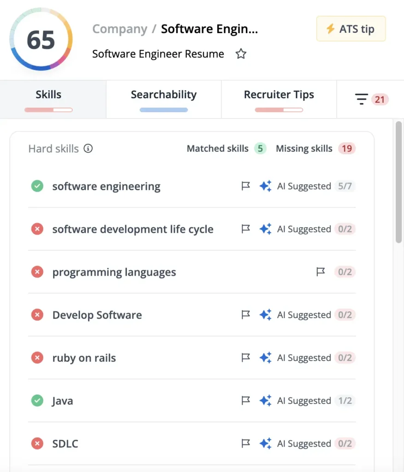
Task: Click AI sparkle icon for Java
Action: coord(265,401)
